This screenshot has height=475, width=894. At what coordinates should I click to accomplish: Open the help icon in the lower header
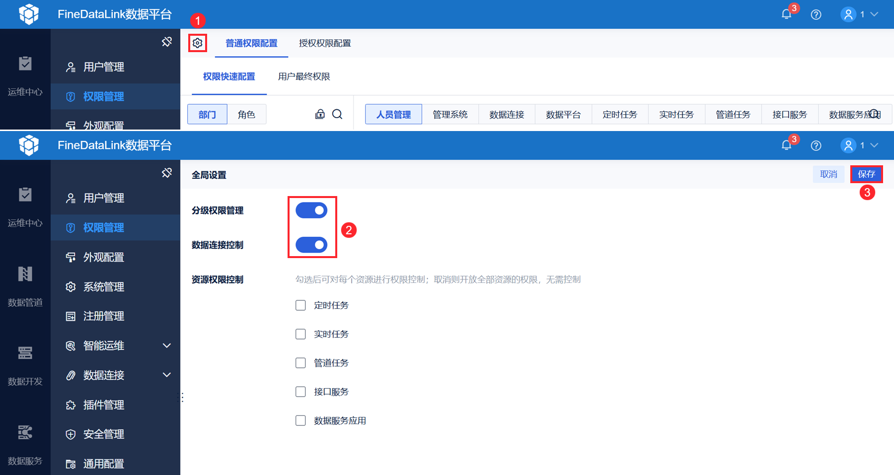coord(816,145)
